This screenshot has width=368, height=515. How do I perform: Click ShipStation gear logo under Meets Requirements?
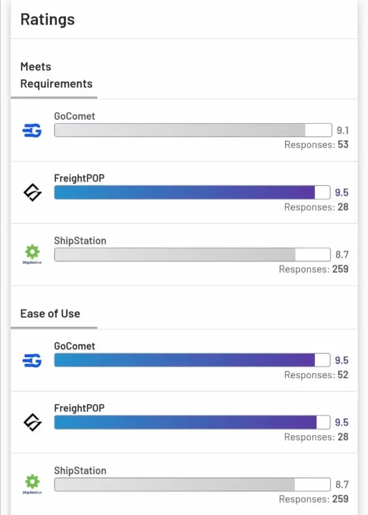(x=32, y=254)
